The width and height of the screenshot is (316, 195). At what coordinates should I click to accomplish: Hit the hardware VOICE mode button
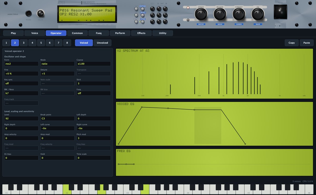click(x=143, y=22)
